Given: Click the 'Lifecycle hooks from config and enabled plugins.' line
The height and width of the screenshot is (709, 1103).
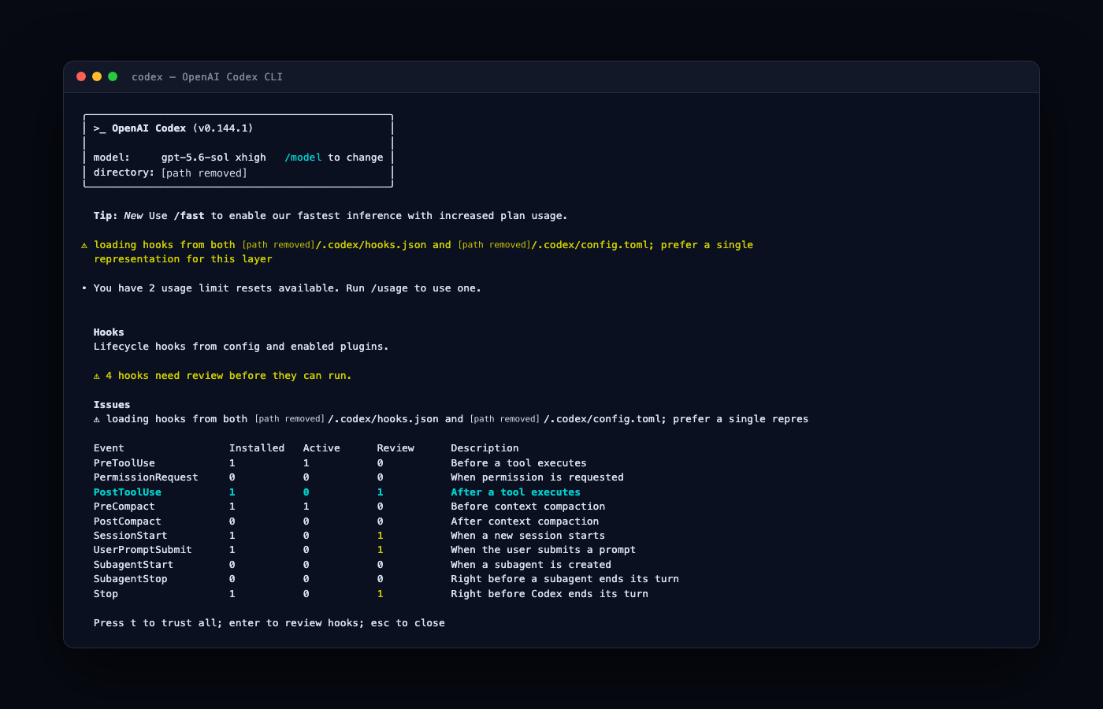Looking at the screenshot, I should (241, 347).
